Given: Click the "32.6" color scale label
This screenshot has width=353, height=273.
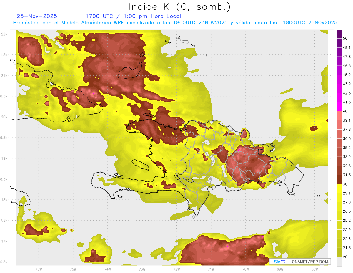Looking at the screenshot, I should coord(347,166).
